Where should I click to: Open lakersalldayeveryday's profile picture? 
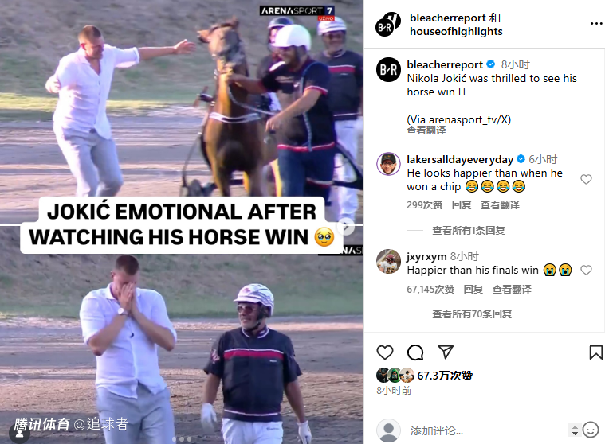[x=388, y=164]
